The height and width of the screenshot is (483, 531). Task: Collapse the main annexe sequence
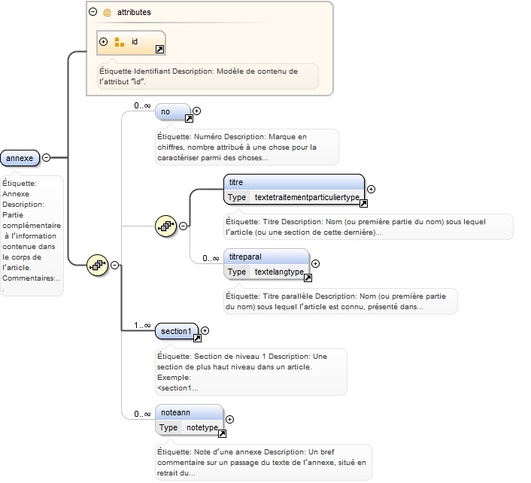pyautogui.click(x=115, y=266)
